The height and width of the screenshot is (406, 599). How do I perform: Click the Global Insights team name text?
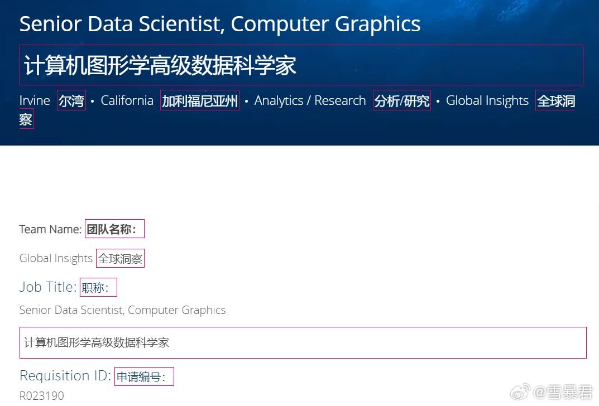pos(56,258)
